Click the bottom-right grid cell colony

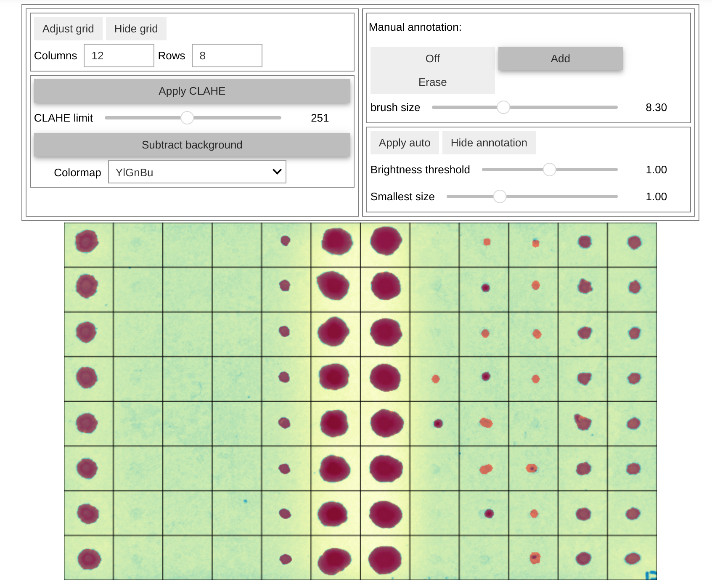[633, 558]
